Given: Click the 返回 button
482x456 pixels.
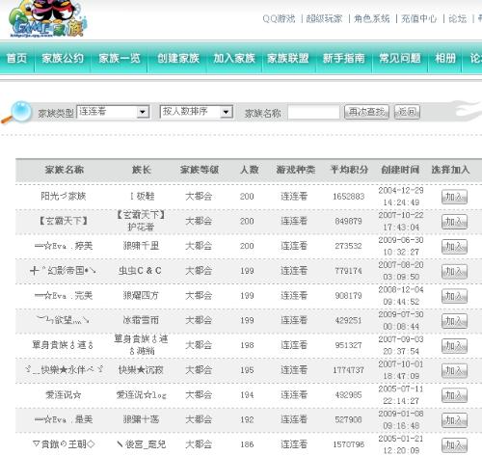Looking at the screenshot, I should pos(407,112).
